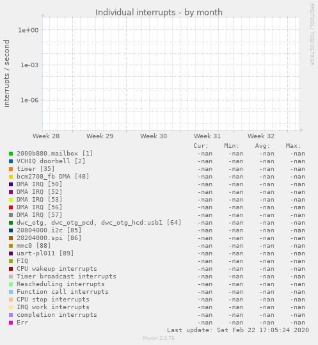Image resolution: width=318 pixels, height=345 pixels.
Task: Select the mmc0 [88] legend entry
Action: coord(34,246)
